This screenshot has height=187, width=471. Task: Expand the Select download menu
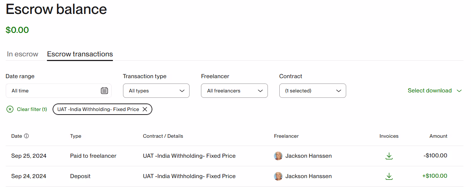click(x=435, y=91)
